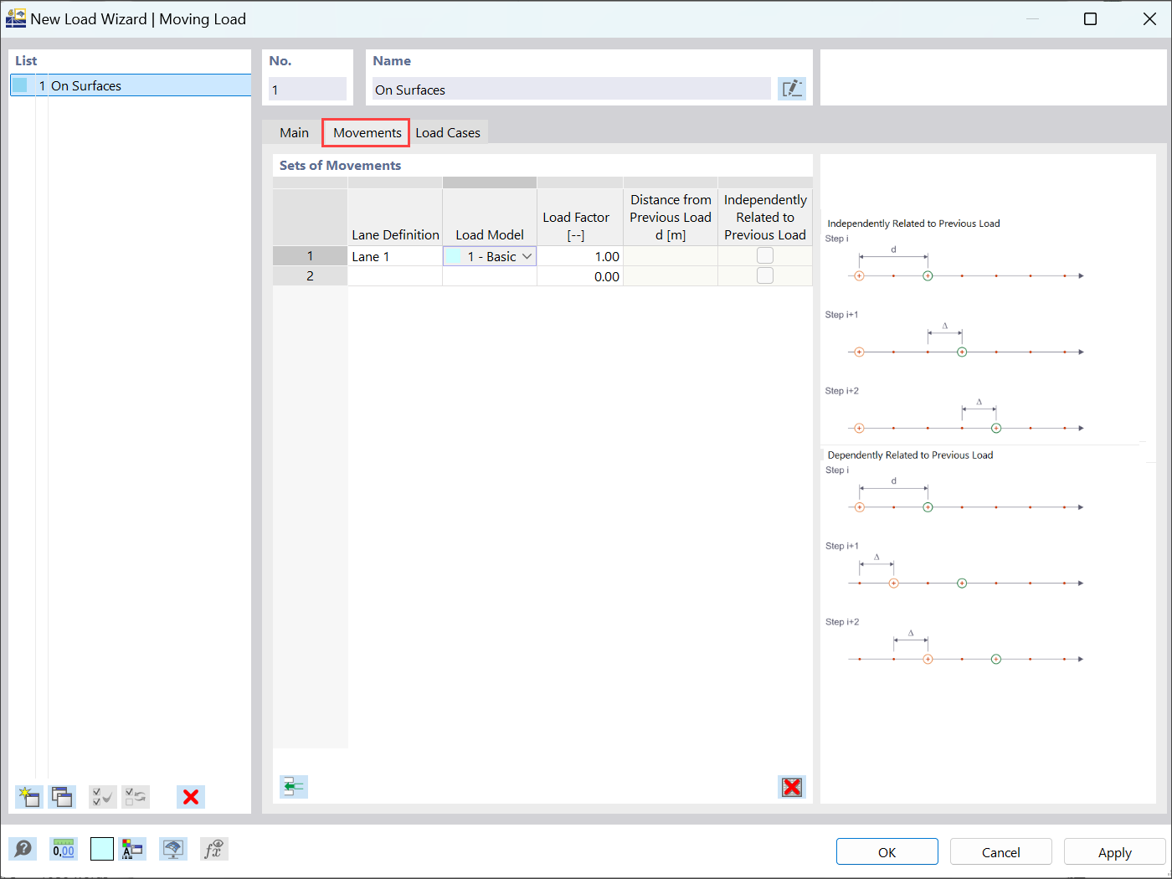Click the No. field showing 1
This screenshot has height=879, width=1172.
click(307, 90)
